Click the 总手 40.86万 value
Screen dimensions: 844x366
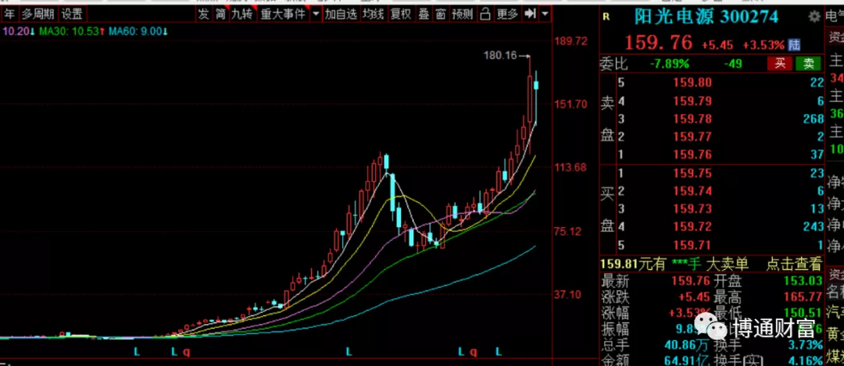pos(685,344)
